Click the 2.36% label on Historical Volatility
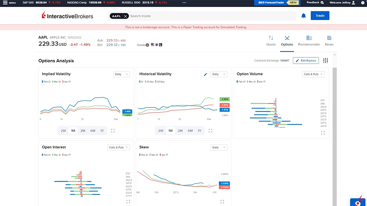Image resolution: width=367 pixels, height=206 pixels. 225,99
